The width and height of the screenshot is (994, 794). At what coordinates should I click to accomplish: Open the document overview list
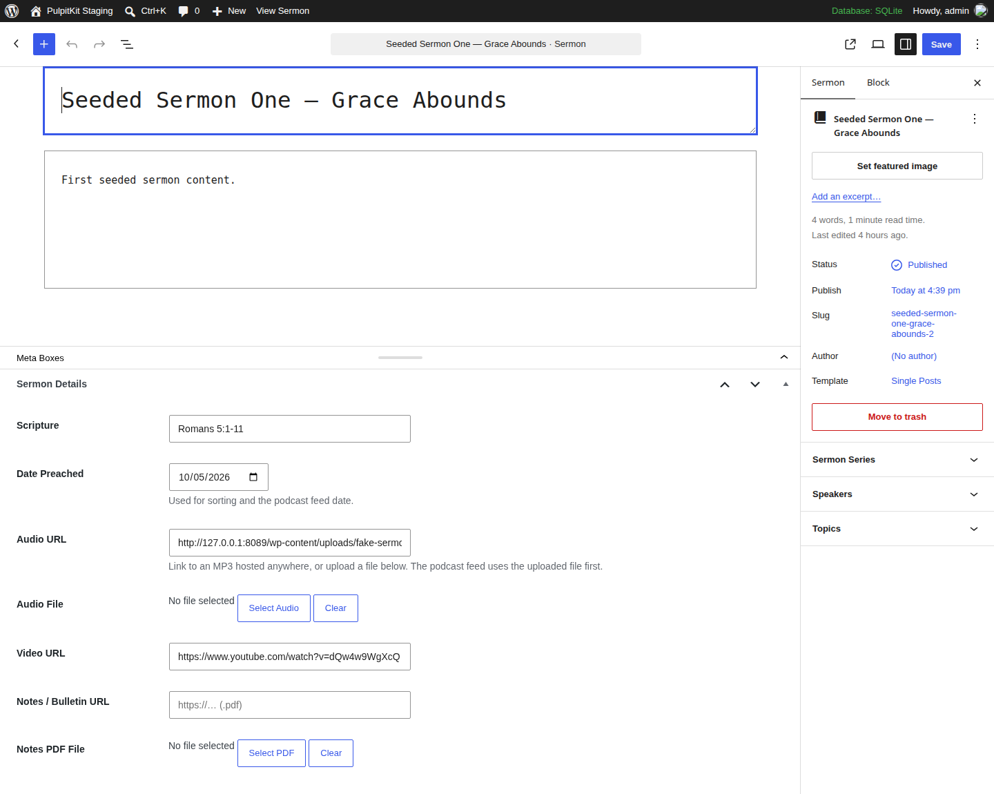coord(127,44)
